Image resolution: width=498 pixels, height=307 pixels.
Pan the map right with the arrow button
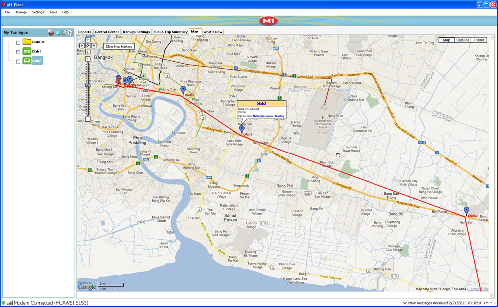click(94, 46)
